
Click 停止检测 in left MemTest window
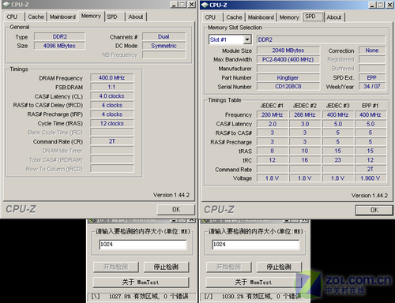click(x=166, y=267)
